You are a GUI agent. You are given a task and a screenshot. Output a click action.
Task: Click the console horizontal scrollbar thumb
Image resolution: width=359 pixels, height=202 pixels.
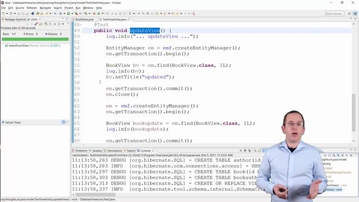(95, 195)
